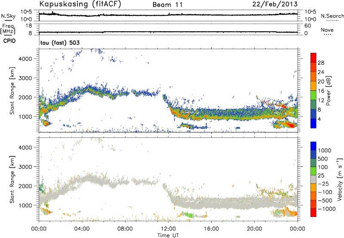Click the '4' tick on the power colorbar

coord(319,119)
